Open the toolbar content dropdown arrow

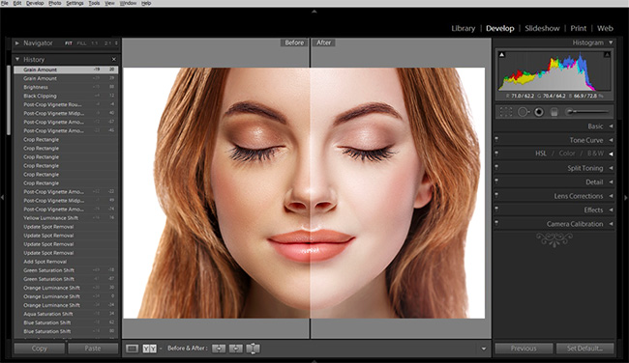click(x=484, y=349)
